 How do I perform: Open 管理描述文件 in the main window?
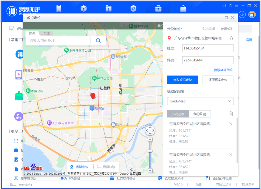pos(171,178)
